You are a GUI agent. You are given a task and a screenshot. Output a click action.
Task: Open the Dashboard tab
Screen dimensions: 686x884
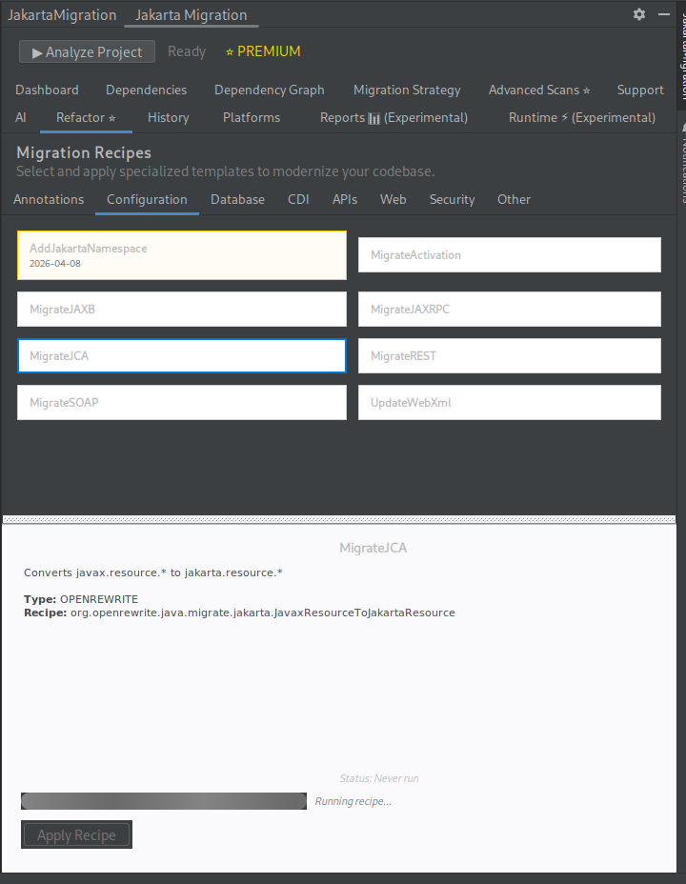tap(47, 90)
